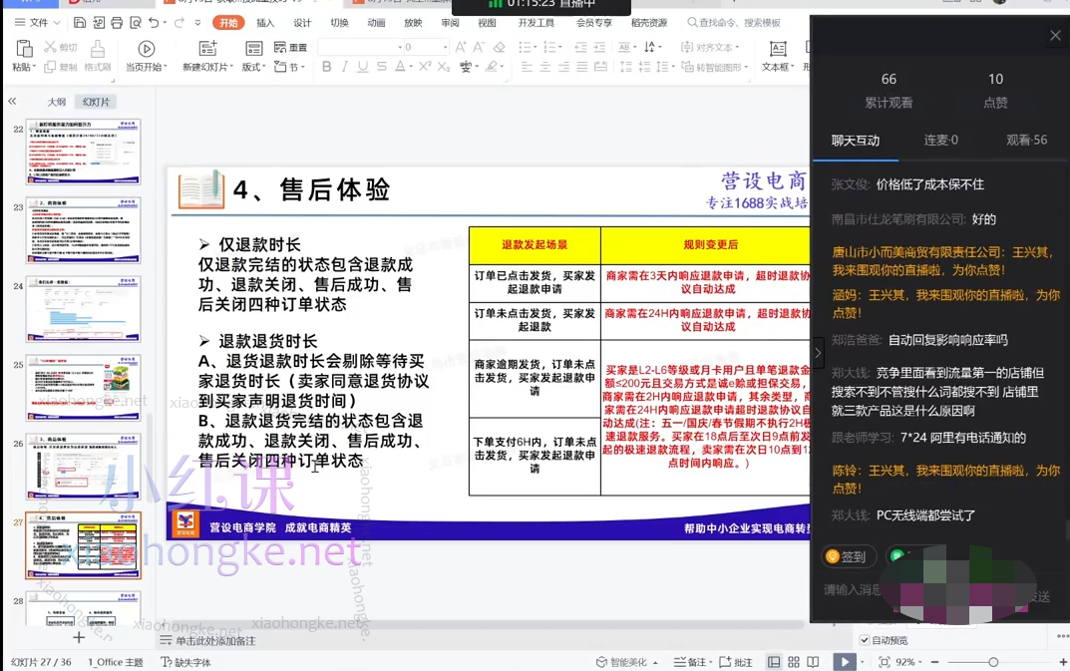
Task: Switch to the 连麦 tab in chat panel
Action: pyautogui.click(x=940, y=140)
